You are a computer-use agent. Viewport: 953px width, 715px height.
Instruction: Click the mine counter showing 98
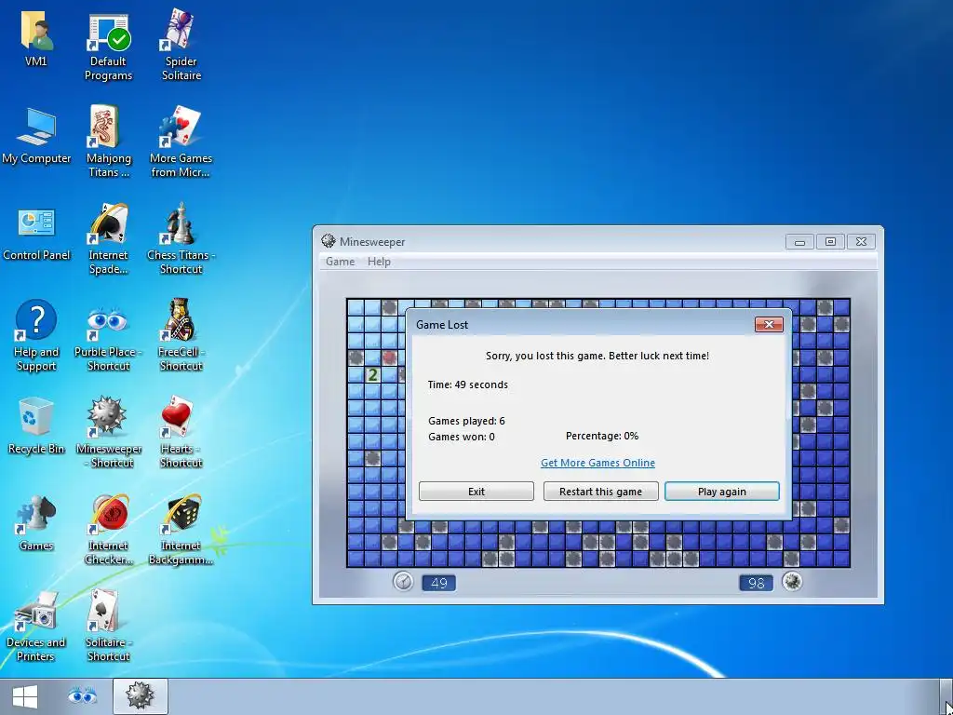tap(756, 583)
